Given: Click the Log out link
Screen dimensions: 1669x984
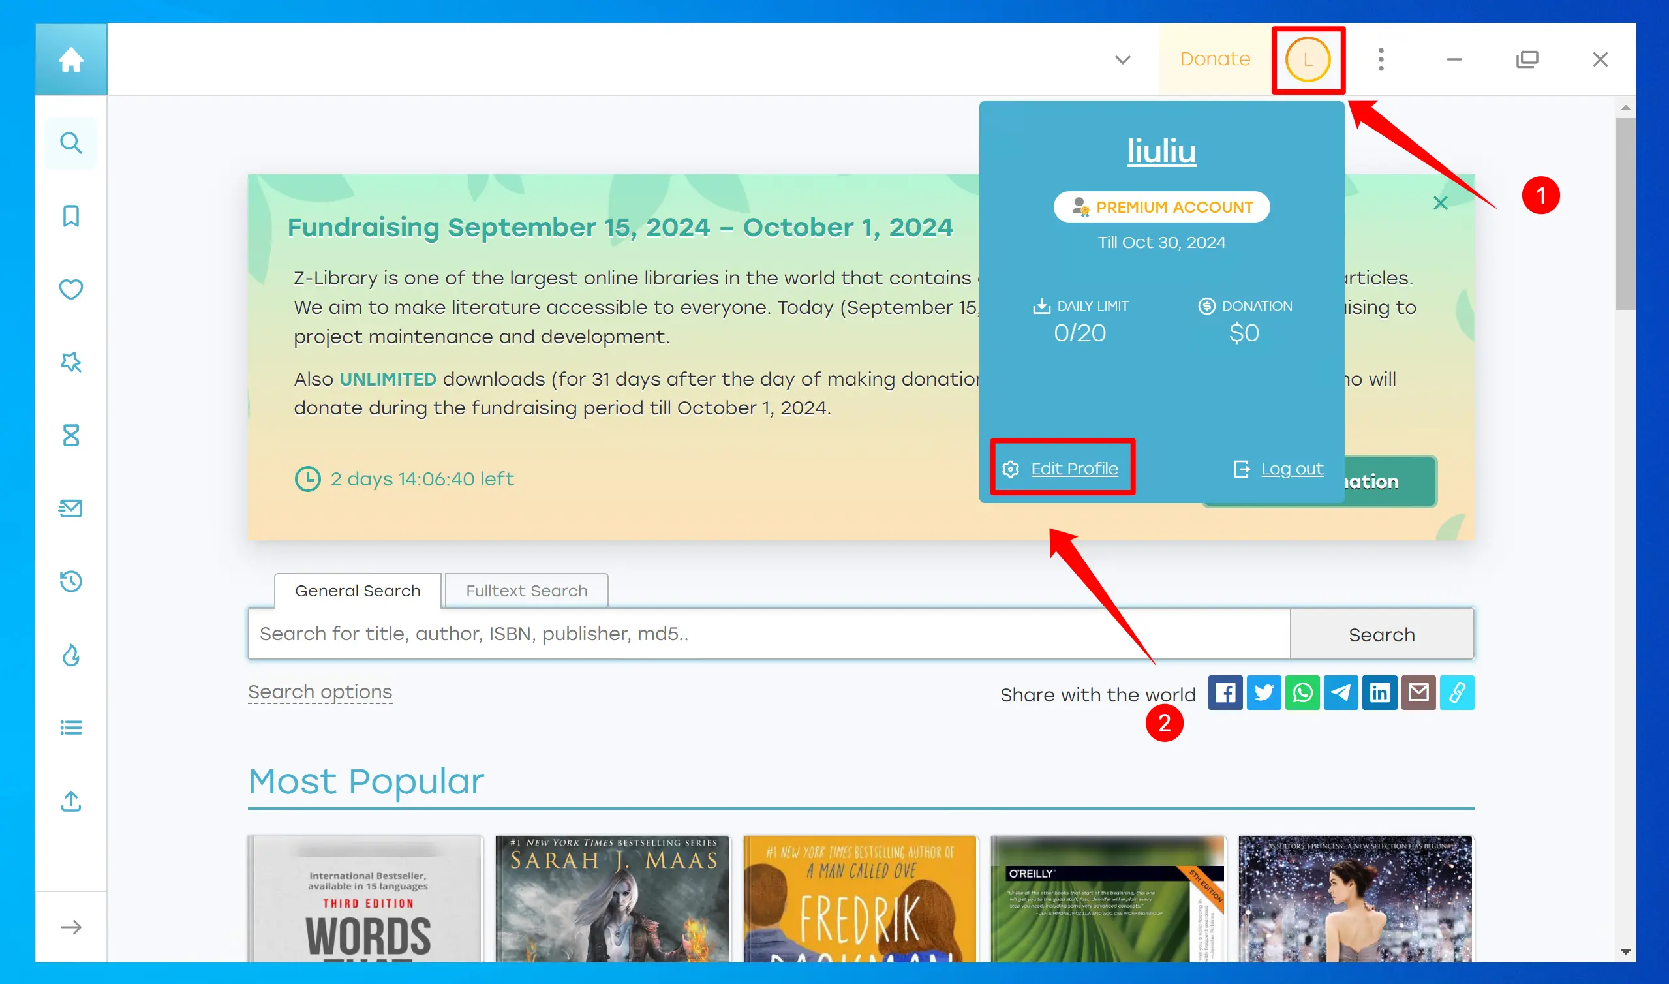Looking at the screenshot, I should pyautogui.click(x=1292, y=469).
